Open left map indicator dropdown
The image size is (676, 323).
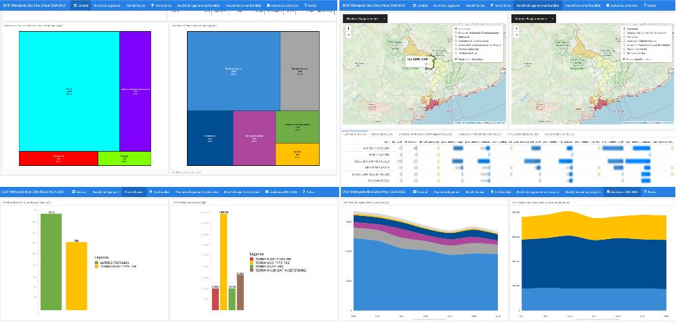tap(365, 18)
